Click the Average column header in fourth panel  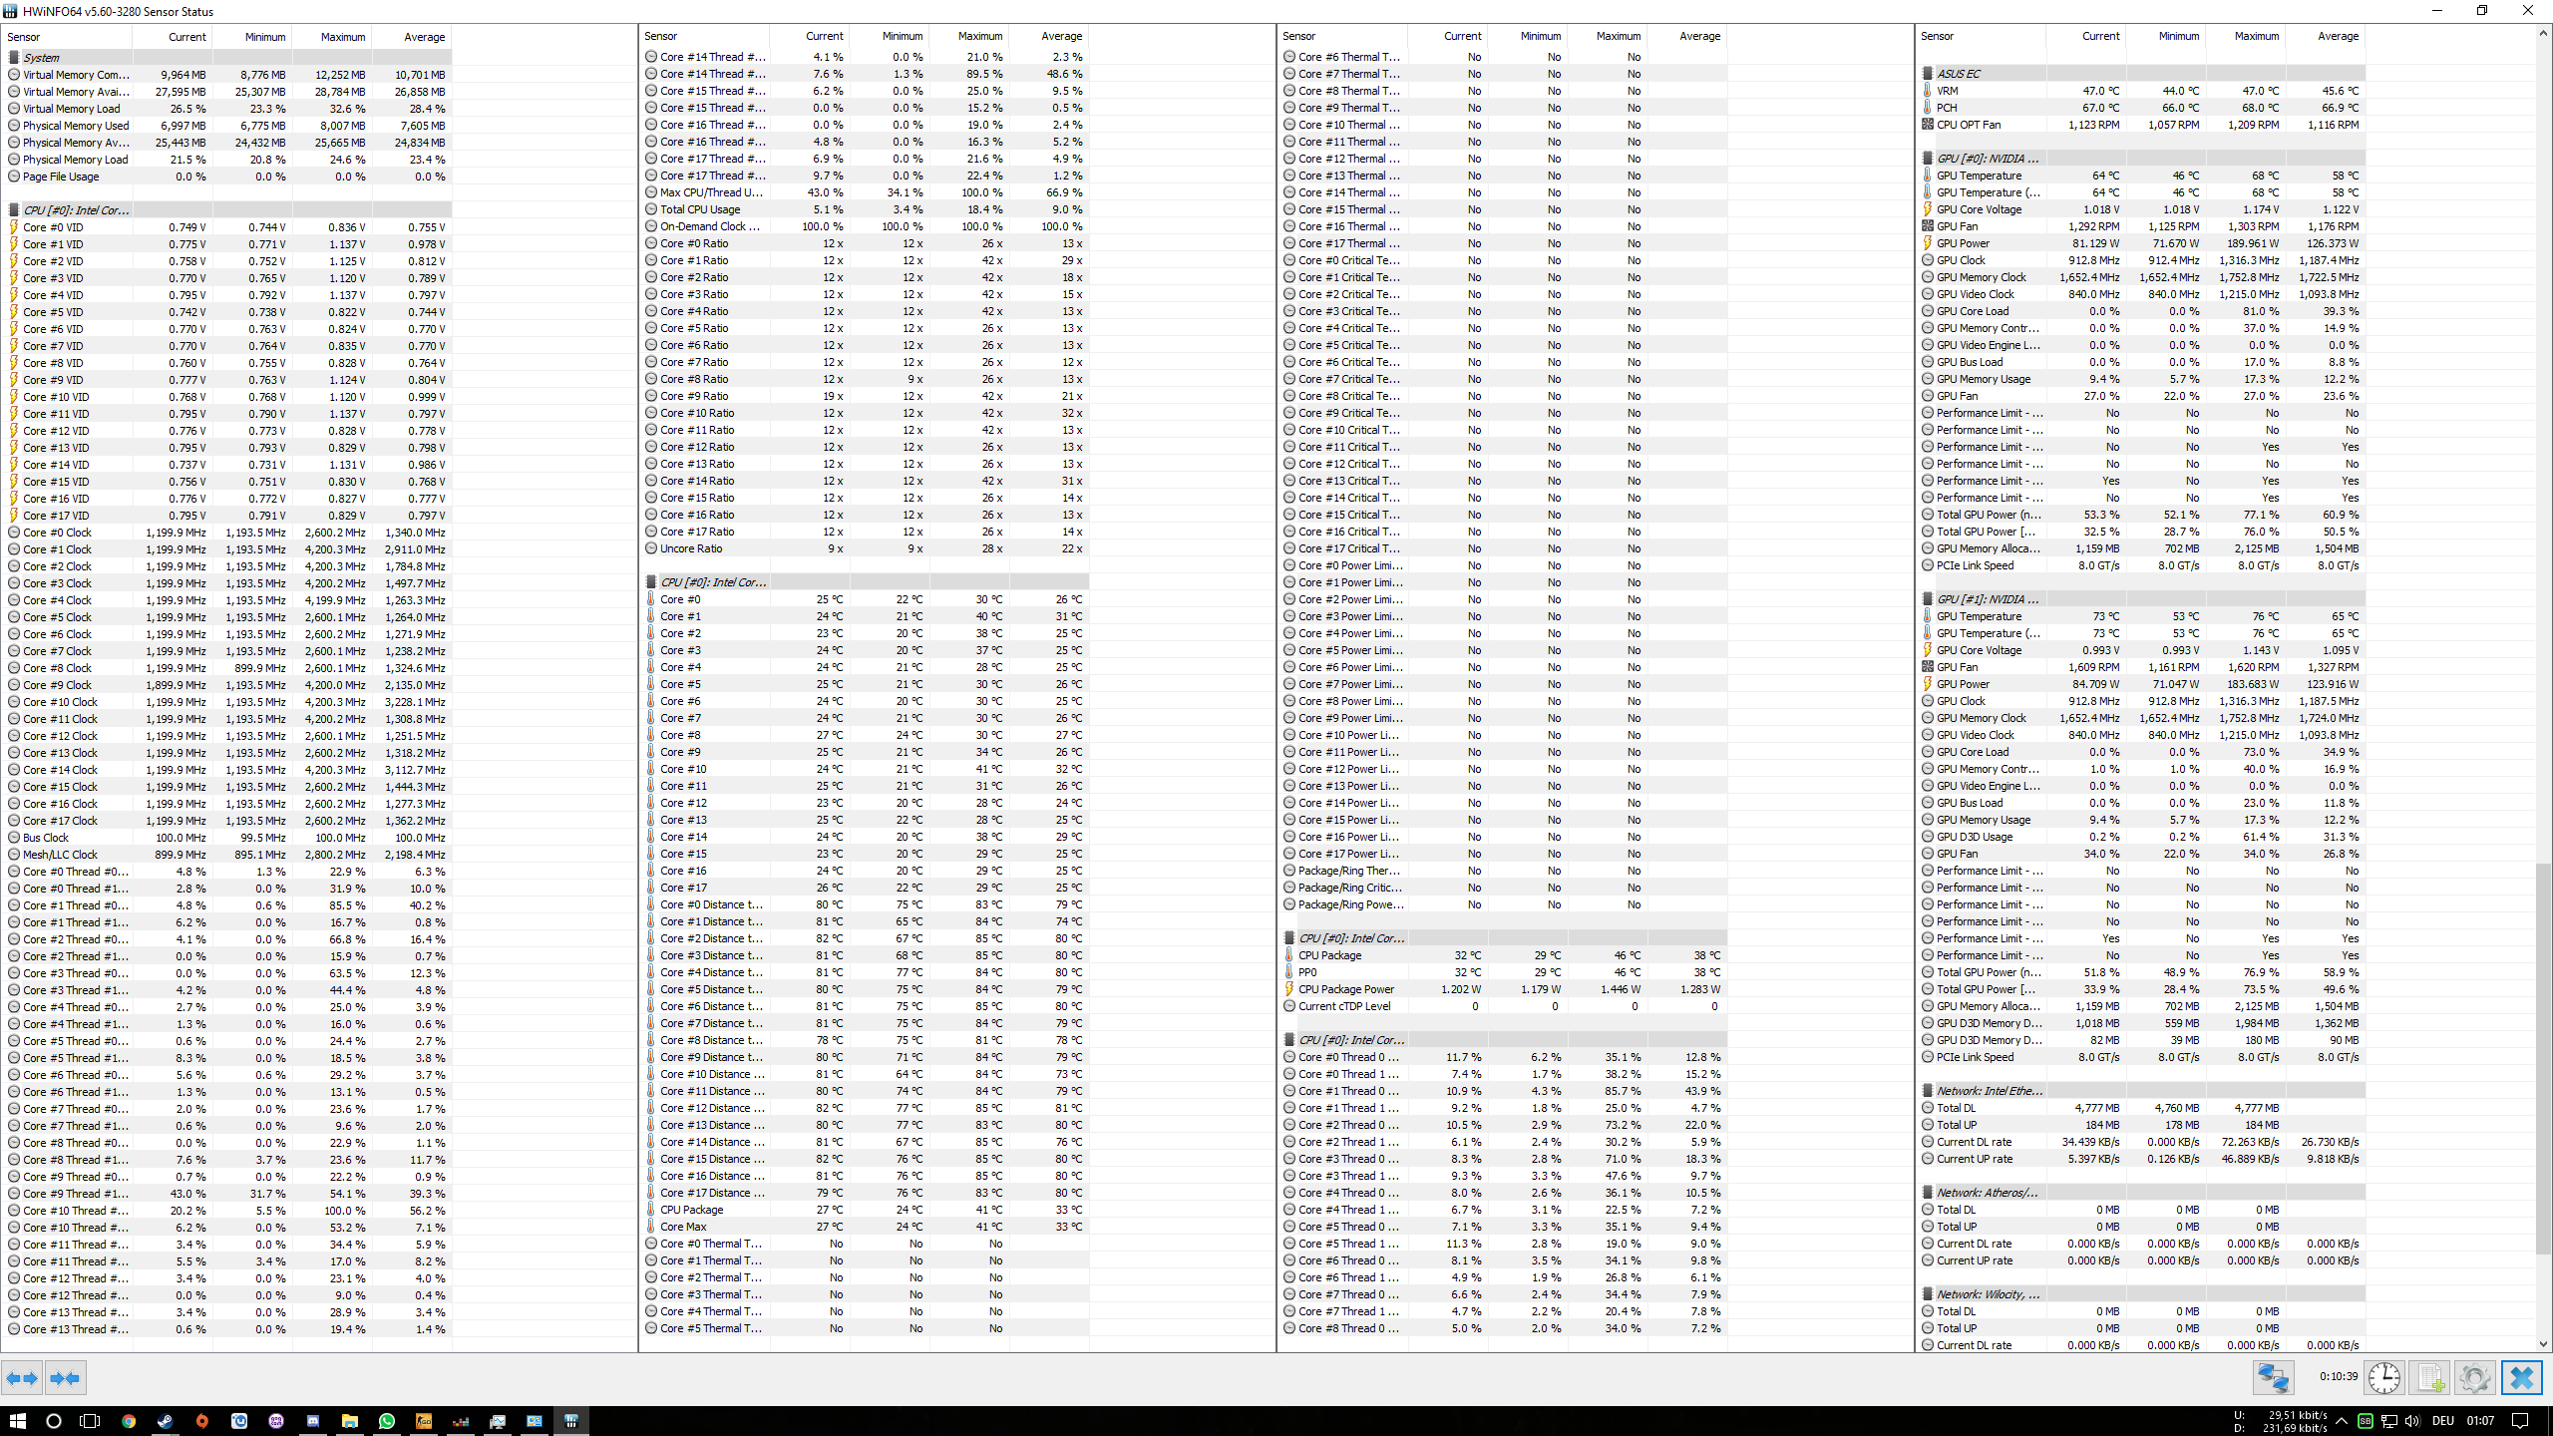(2338, 36)
